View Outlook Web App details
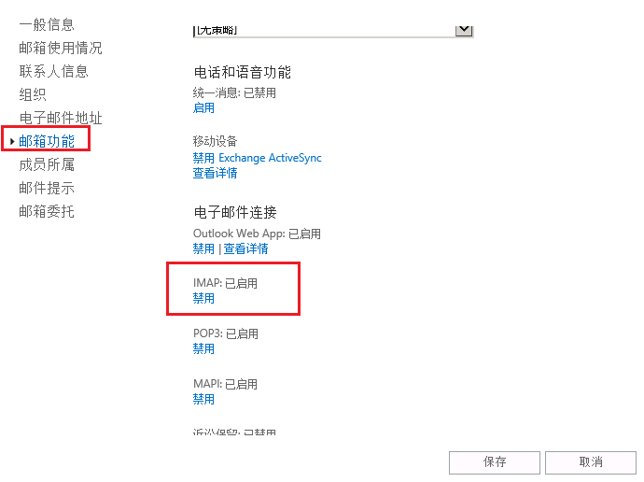Screen dimensions: 644x482 [x=245, y=249]
